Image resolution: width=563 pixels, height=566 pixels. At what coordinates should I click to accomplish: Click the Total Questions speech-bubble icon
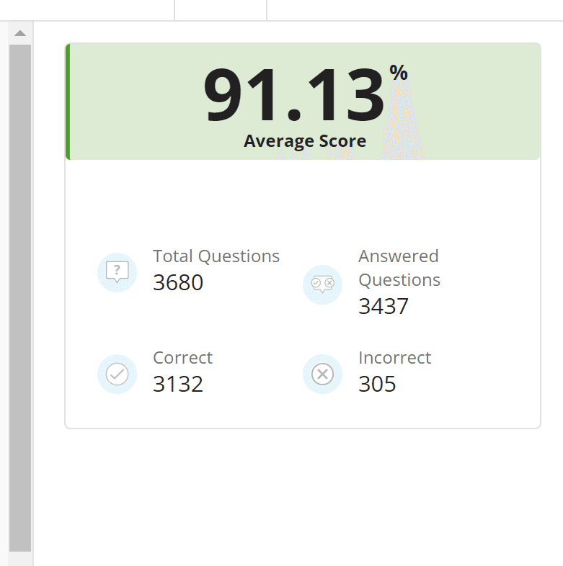pyautogui.click(x=117, y=272)
